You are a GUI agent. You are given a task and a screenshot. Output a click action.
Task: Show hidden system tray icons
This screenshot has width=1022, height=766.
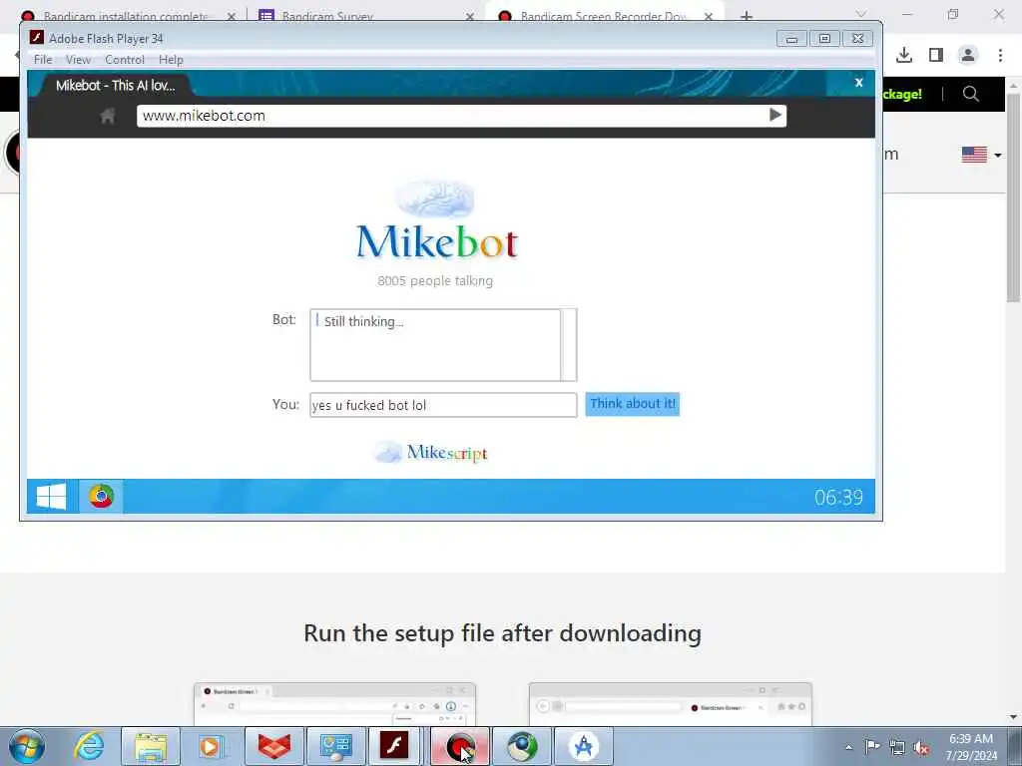848,747
